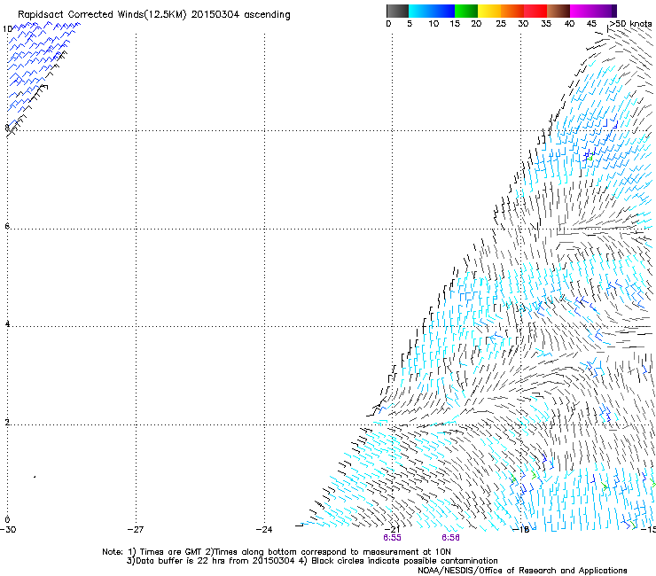Click the legend tick label 10
This screenshot has width=656, height=576.
pyautogui.click(x=433, y=24)
